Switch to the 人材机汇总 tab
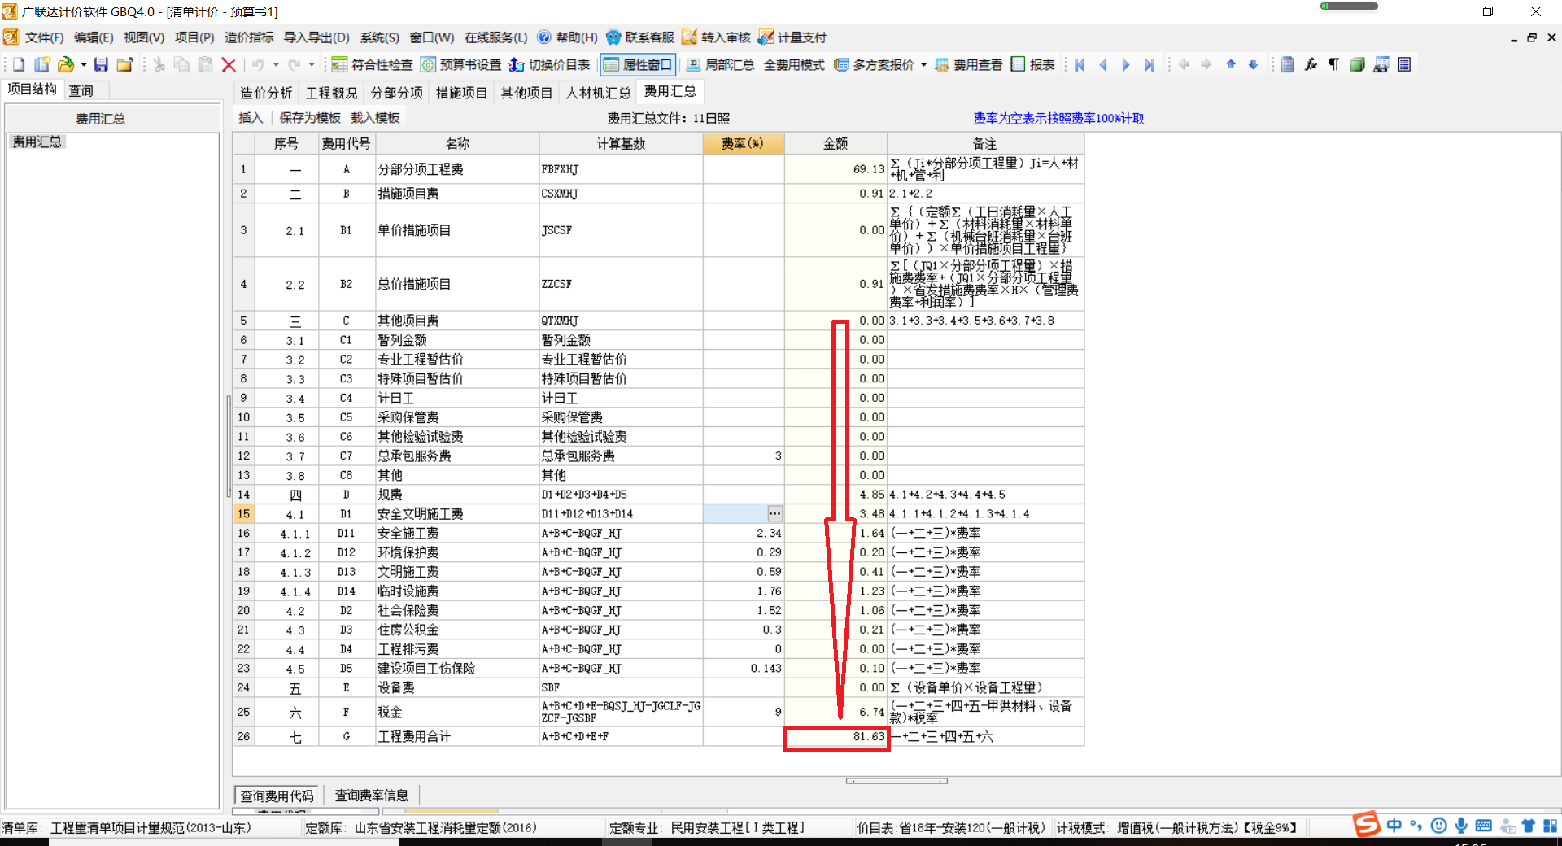The height and width of the screenshot is (846, 1562). [598, 93]
